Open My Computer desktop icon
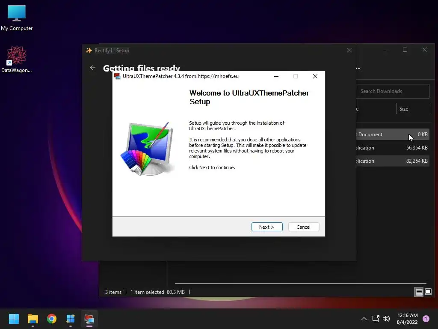The height and width of the screenshot is (329, 438). tap(17, 18)
